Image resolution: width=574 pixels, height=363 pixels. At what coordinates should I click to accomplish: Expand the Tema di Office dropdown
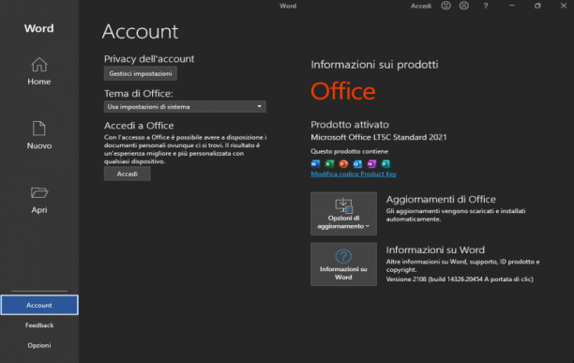(185, 107)
